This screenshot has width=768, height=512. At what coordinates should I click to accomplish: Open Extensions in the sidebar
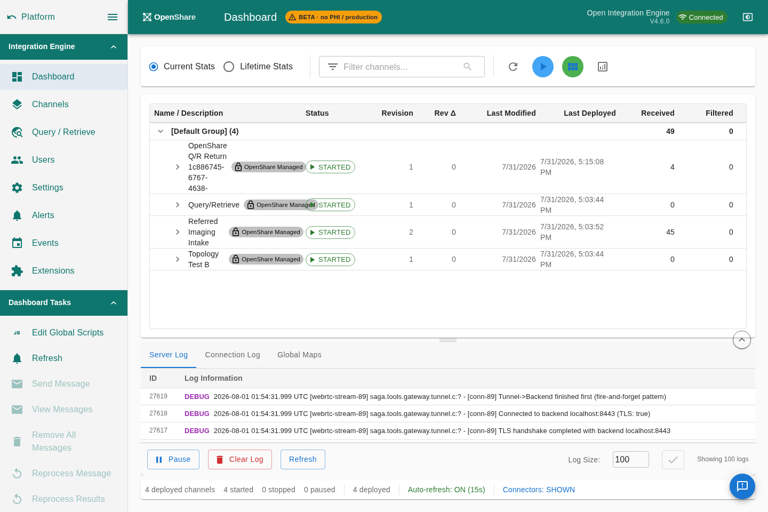[64, 271]
